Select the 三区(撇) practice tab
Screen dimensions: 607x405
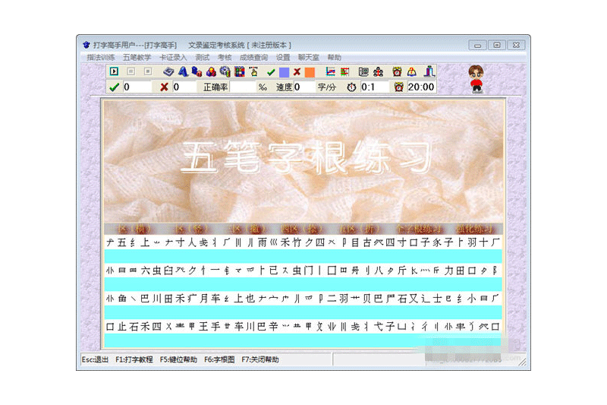(247, 229)
